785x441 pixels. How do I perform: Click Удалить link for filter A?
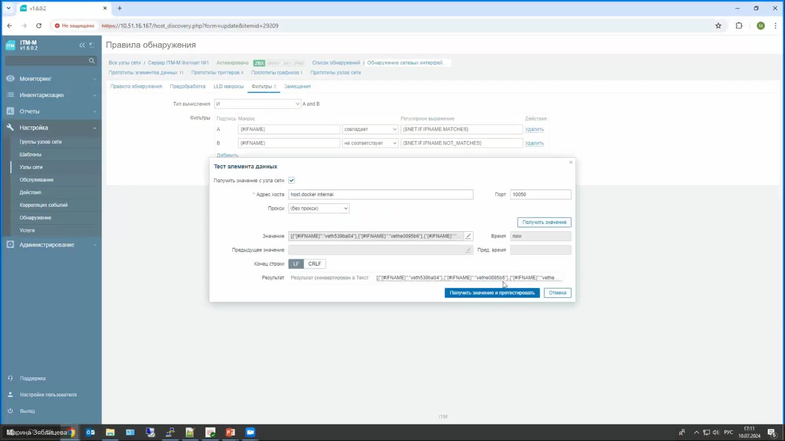pyautogui.click(x=534, y=129)
